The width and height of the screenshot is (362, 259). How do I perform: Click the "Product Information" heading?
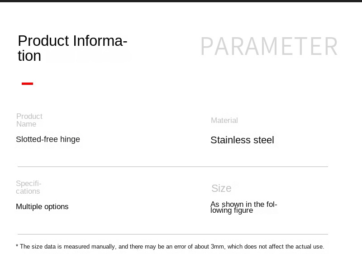coord(72,48)
